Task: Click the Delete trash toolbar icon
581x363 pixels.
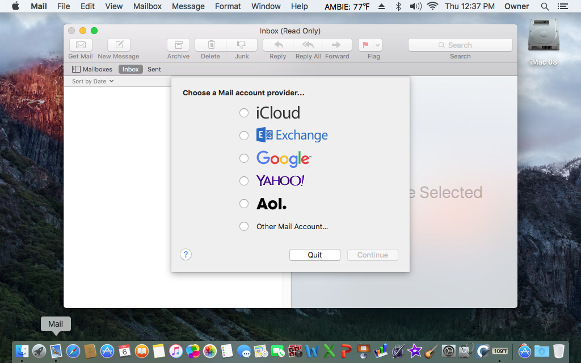Action: [211, 45]
